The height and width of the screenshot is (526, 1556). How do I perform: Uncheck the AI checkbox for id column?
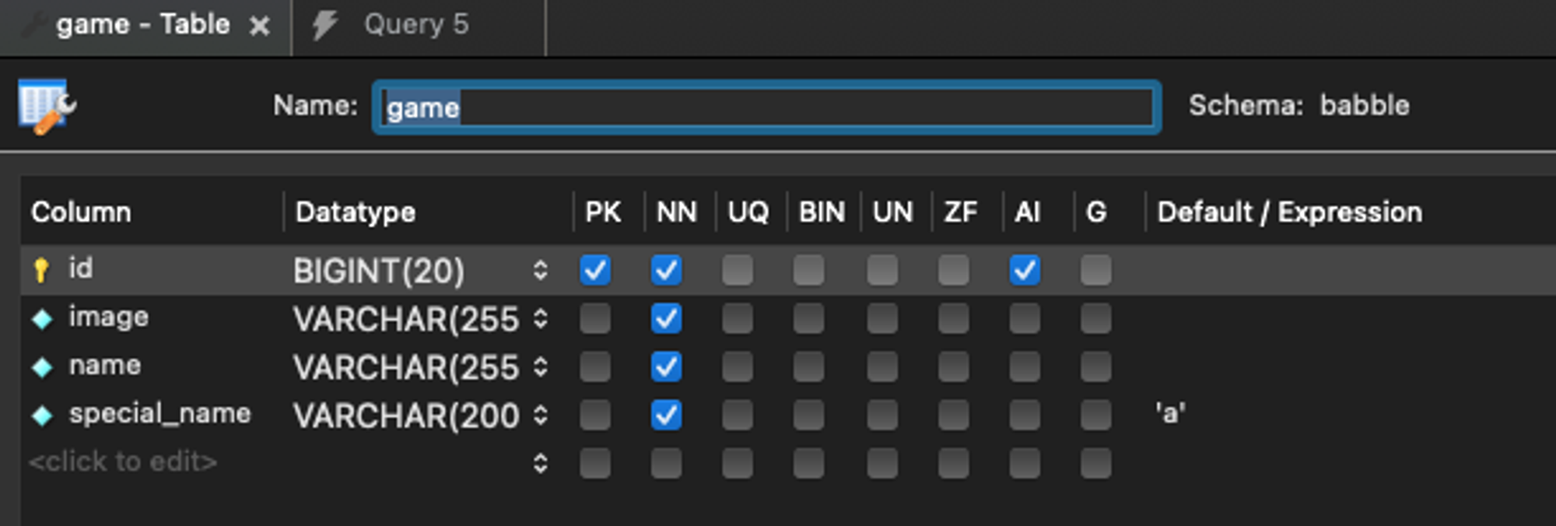(x=1025, y=270)
